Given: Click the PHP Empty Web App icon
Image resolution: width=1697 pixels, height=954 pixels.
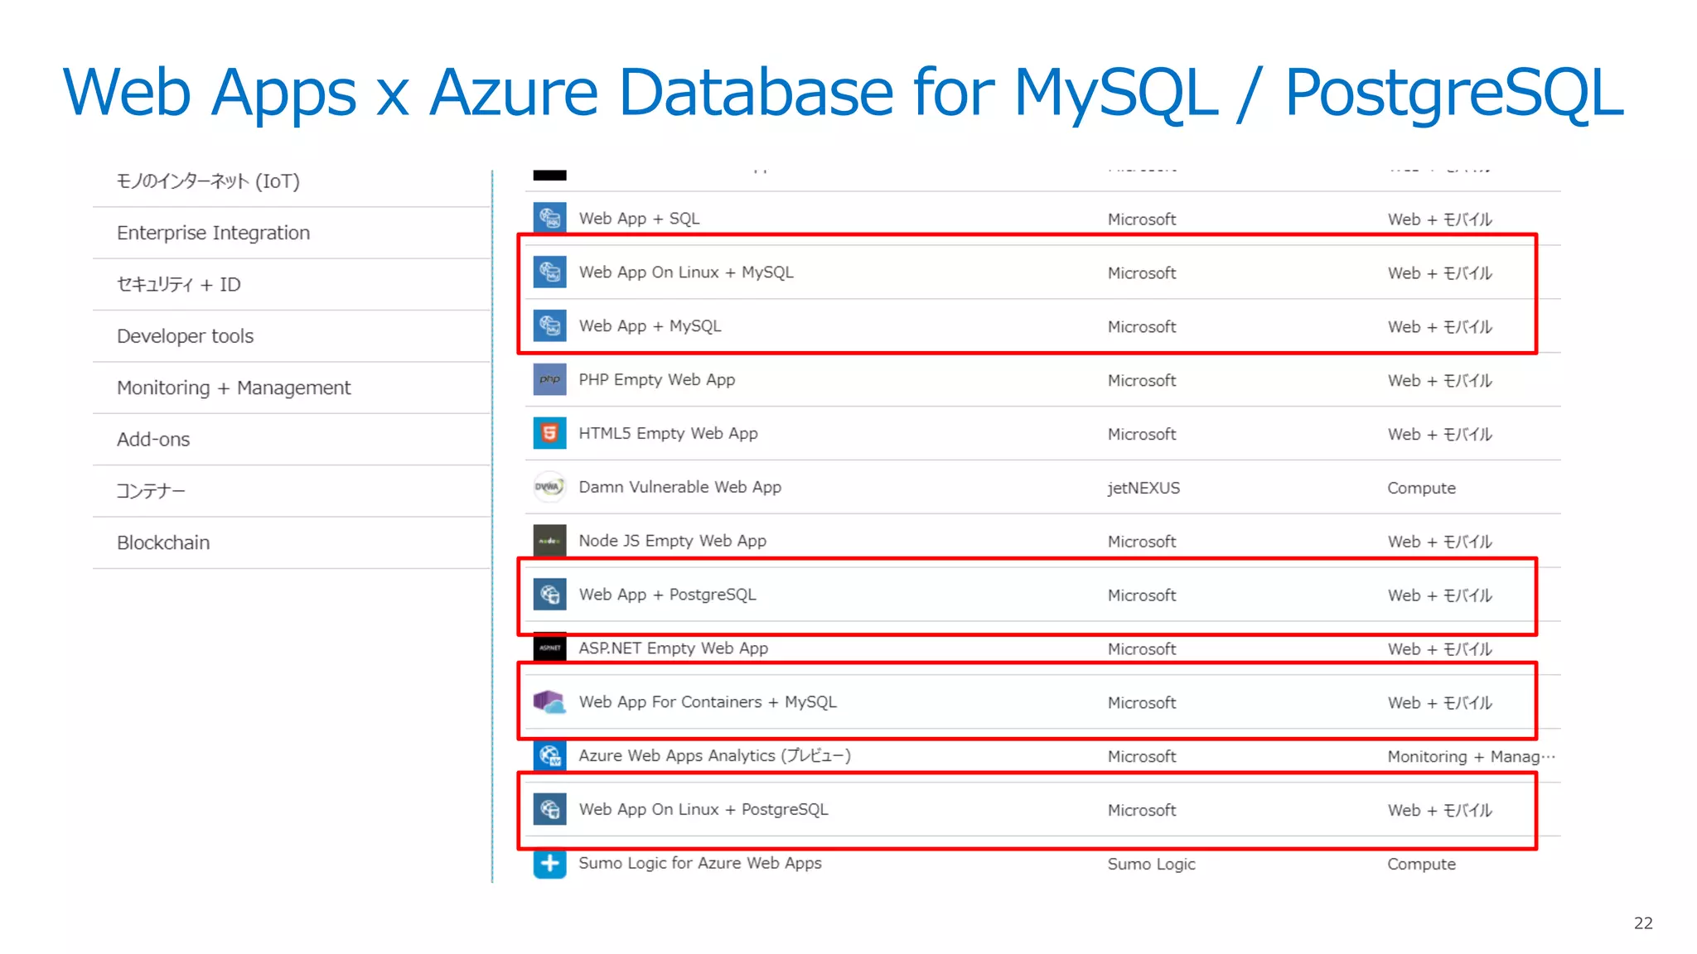Looking at the screenshot, I should click(549, 380).
